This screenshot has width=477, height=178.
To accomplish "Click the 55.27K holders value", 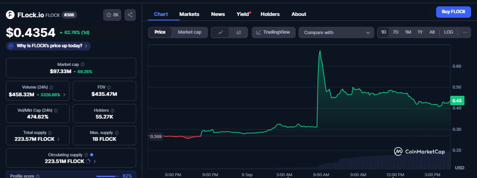I will click(104, 117).
